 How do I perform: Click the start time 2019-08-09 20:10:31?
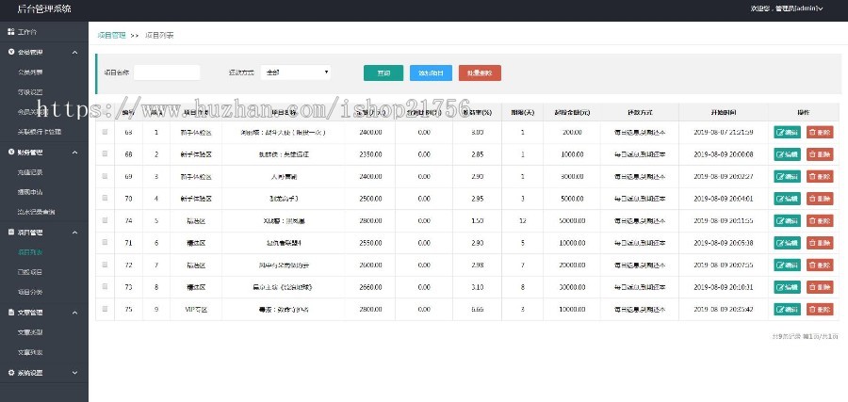723,287
